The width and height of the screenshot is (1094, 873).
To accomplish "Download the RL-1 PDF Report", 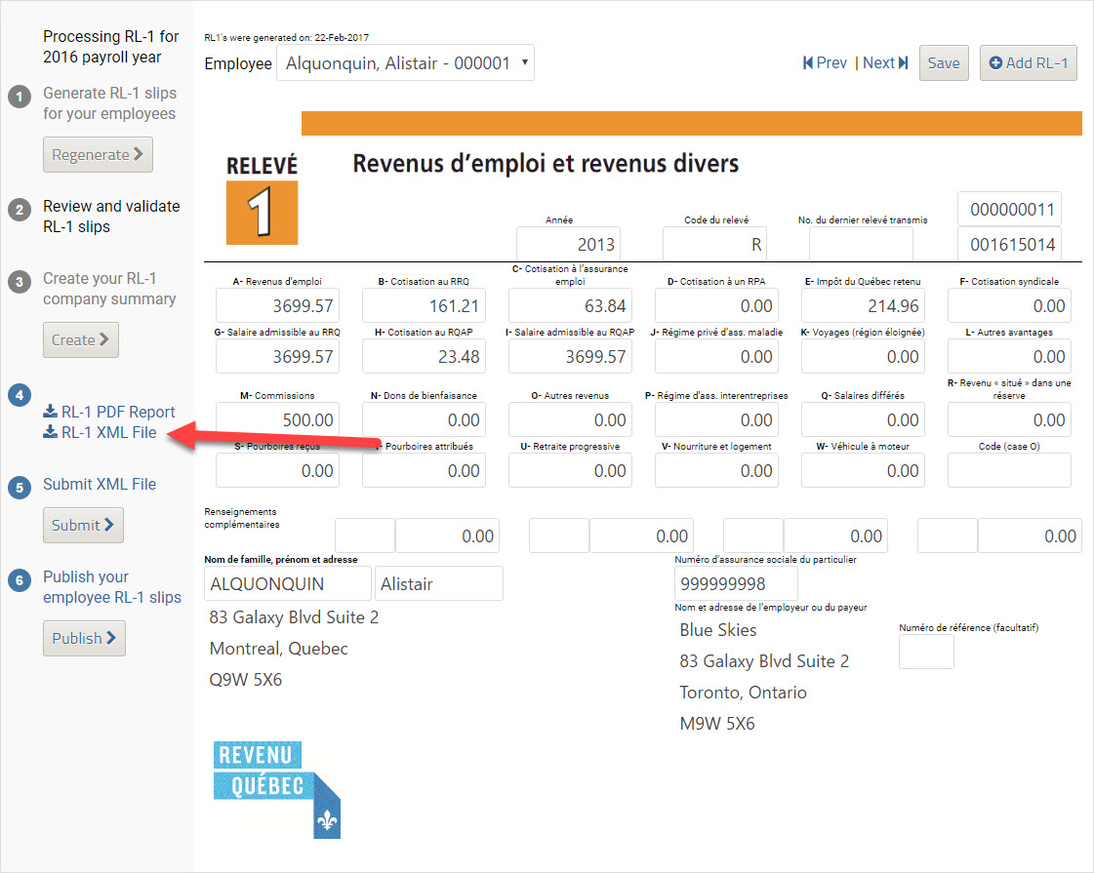I will click(117, 412).
